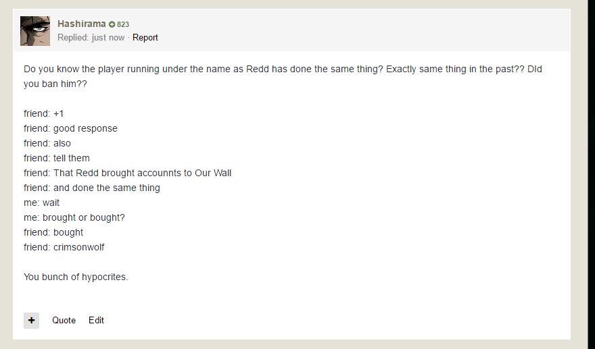Quote Hashirama's reply
The height and width of the screenshot is (349, 595).
[64, 320]
